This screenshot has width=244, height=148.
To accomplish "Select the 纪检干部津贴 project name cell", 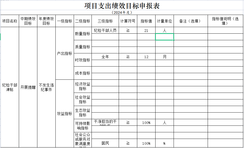I will tap(10, 87).
